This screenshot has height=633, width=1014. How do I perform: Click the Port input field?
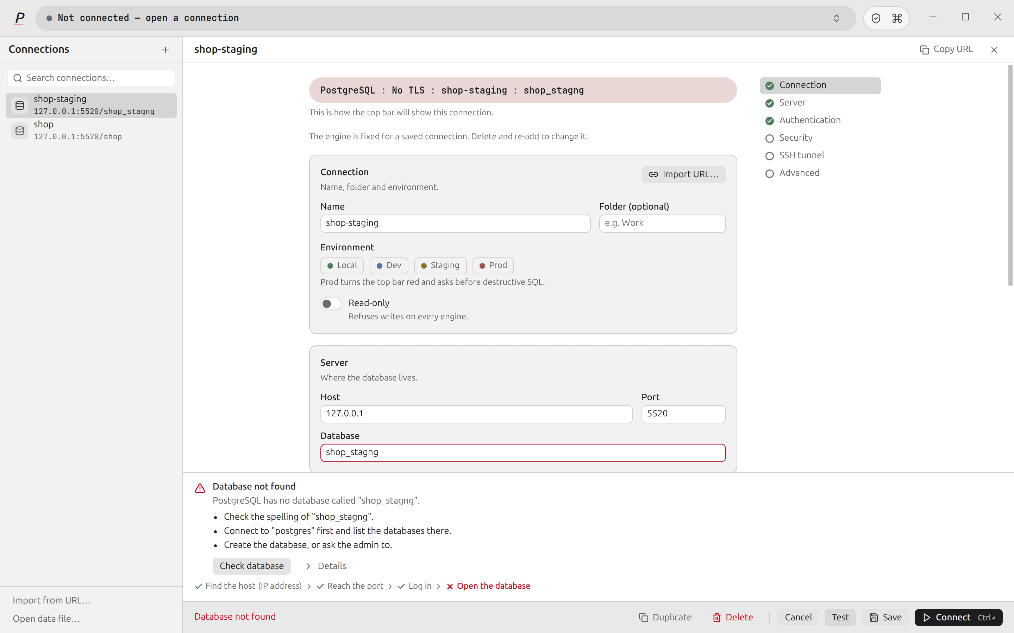tap(683, 414)
